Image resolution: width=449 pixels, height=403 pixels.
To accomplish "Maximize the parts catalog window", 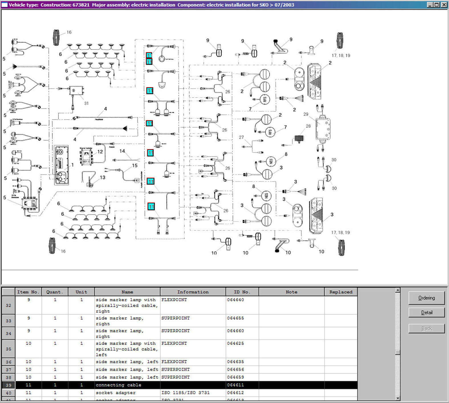I will 436,5.
